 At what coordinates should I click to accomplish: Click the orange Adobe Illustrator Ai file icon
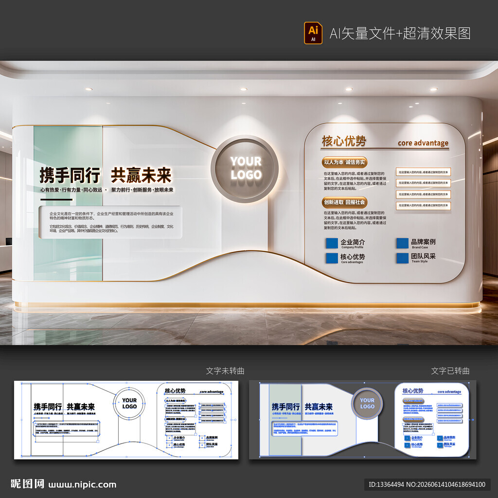(313, 33)
